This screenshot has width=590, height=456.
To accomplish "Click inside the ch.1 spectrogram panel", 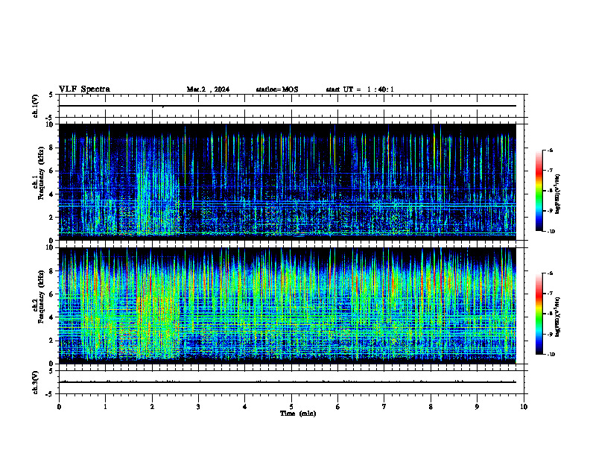I will 288,182.
